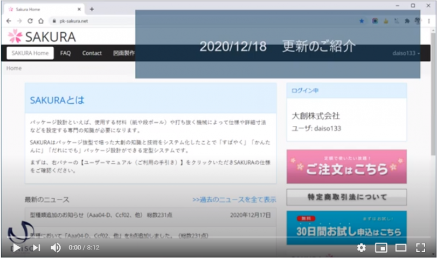The image size is (437, 258).
Task: Open the Contact page
Action: click(92, 53)
